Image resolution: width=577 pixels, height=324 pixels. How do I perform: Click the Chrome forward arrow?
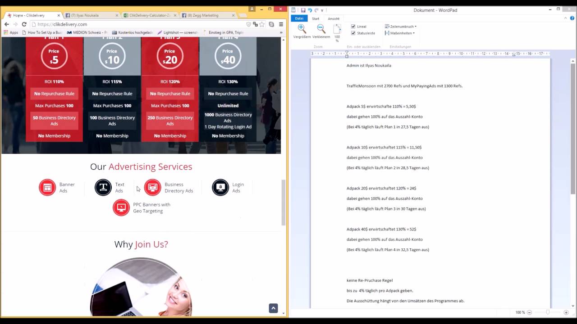point(15,24)
